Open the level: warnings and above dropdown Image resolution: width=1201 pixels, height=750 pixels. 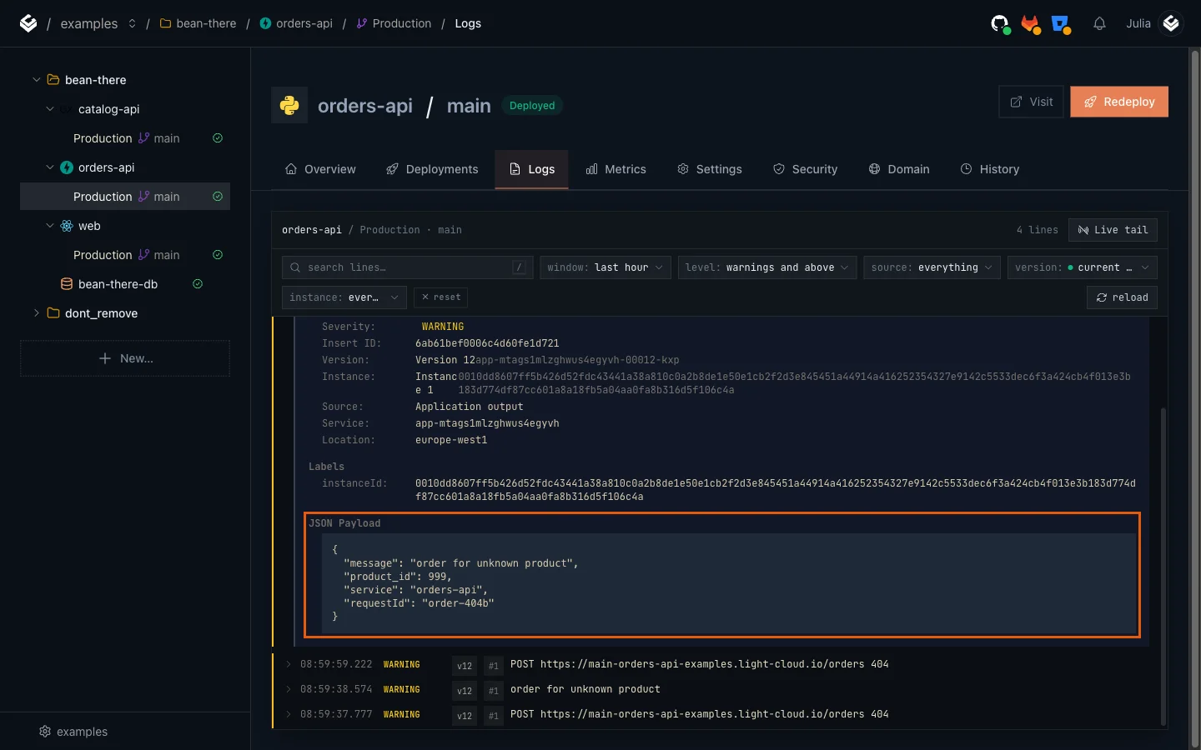pos(767,267)
